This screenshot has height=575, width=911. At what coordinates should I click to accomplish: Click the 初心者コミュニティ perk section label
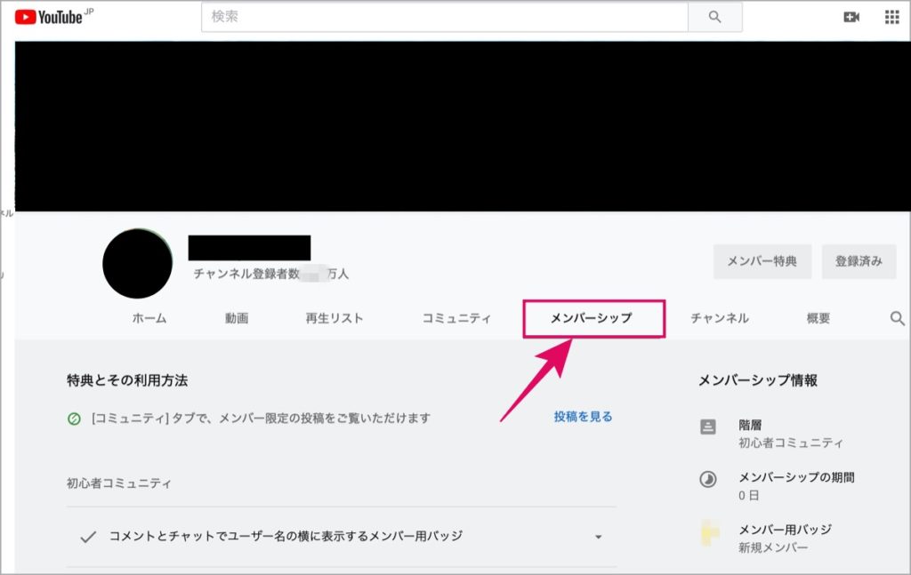(x=119, y=483)
